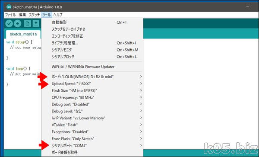Click the void setup() code line
The image size is (259, 157).
[x=19, y=42]
